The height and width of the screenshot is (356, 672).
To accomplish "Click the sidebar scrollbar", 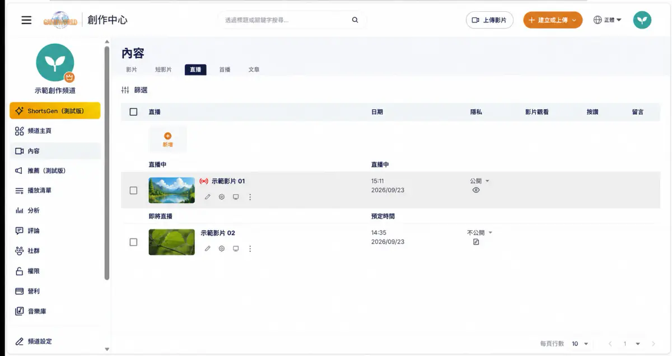I will 107,162.
